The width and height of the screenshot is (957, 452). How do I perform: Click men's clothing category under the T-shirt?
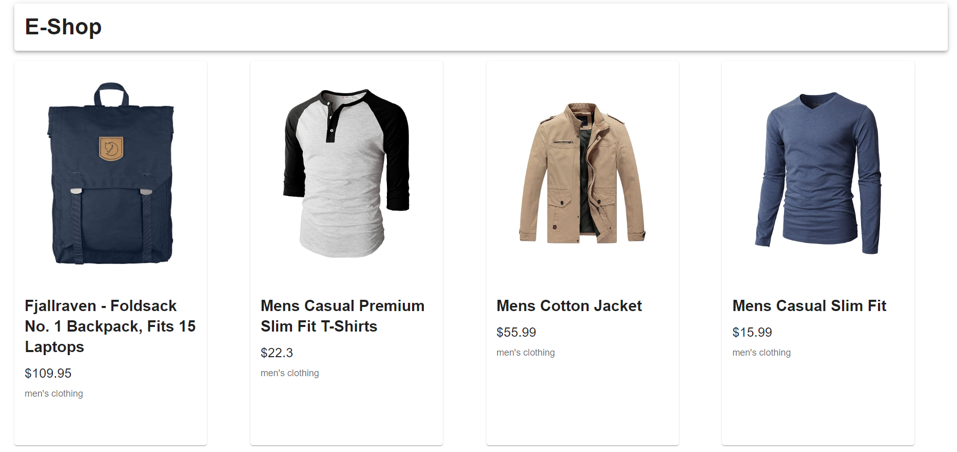tap(290, 373)
